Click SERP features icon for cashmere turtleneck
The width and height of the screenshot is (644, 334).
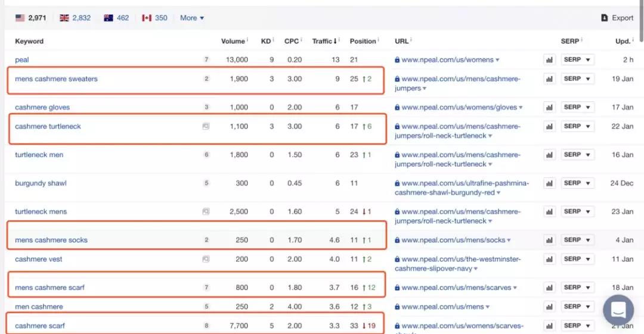[x=206, y=126]
